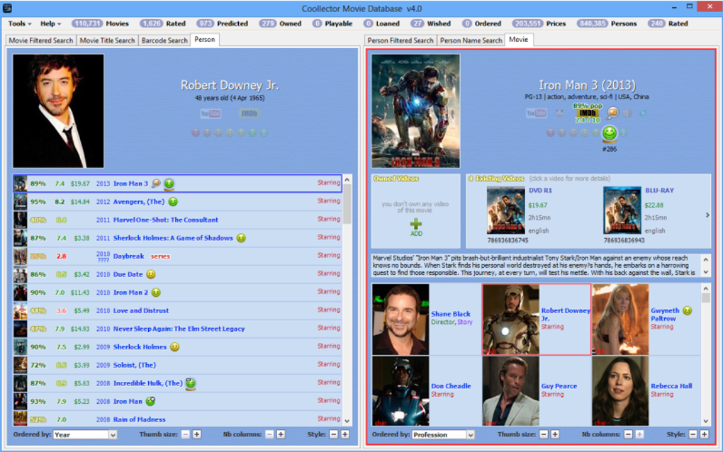This screenshot has width=723, height=452.
Task: Click the large green smiley rating on Iron Man 3
Action: (609, 133)
